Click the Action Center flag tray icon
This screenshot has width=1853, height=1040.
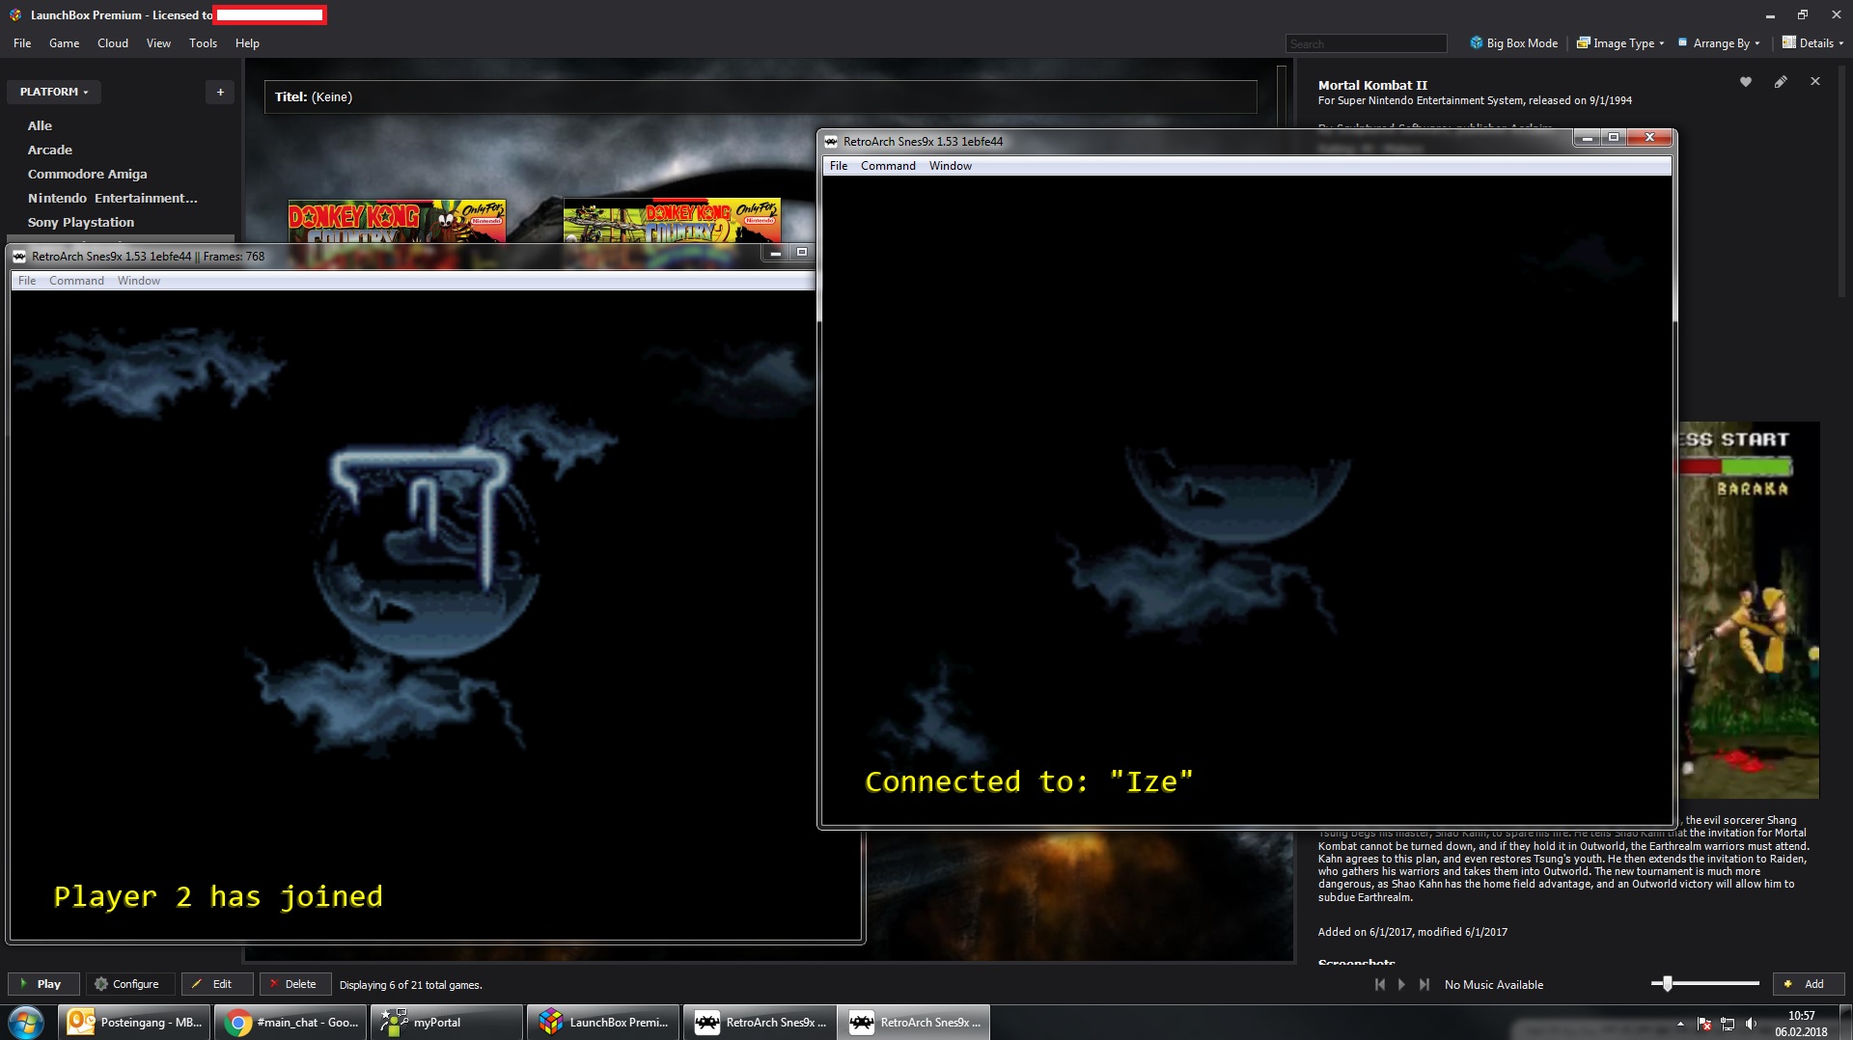pos(1704,1024)
